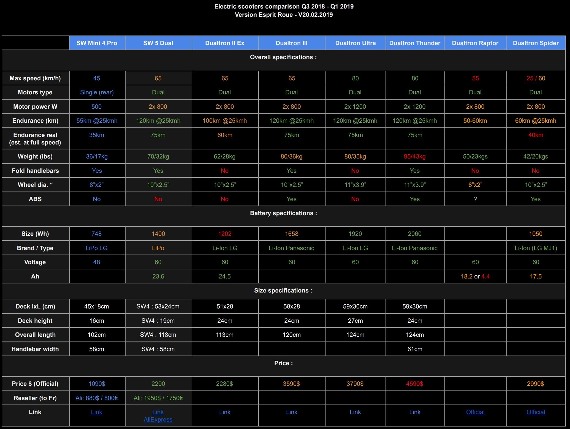The image size is (570, 429).
Task: Click the '2060' battery size cell
Action: [x=415, y=234]
